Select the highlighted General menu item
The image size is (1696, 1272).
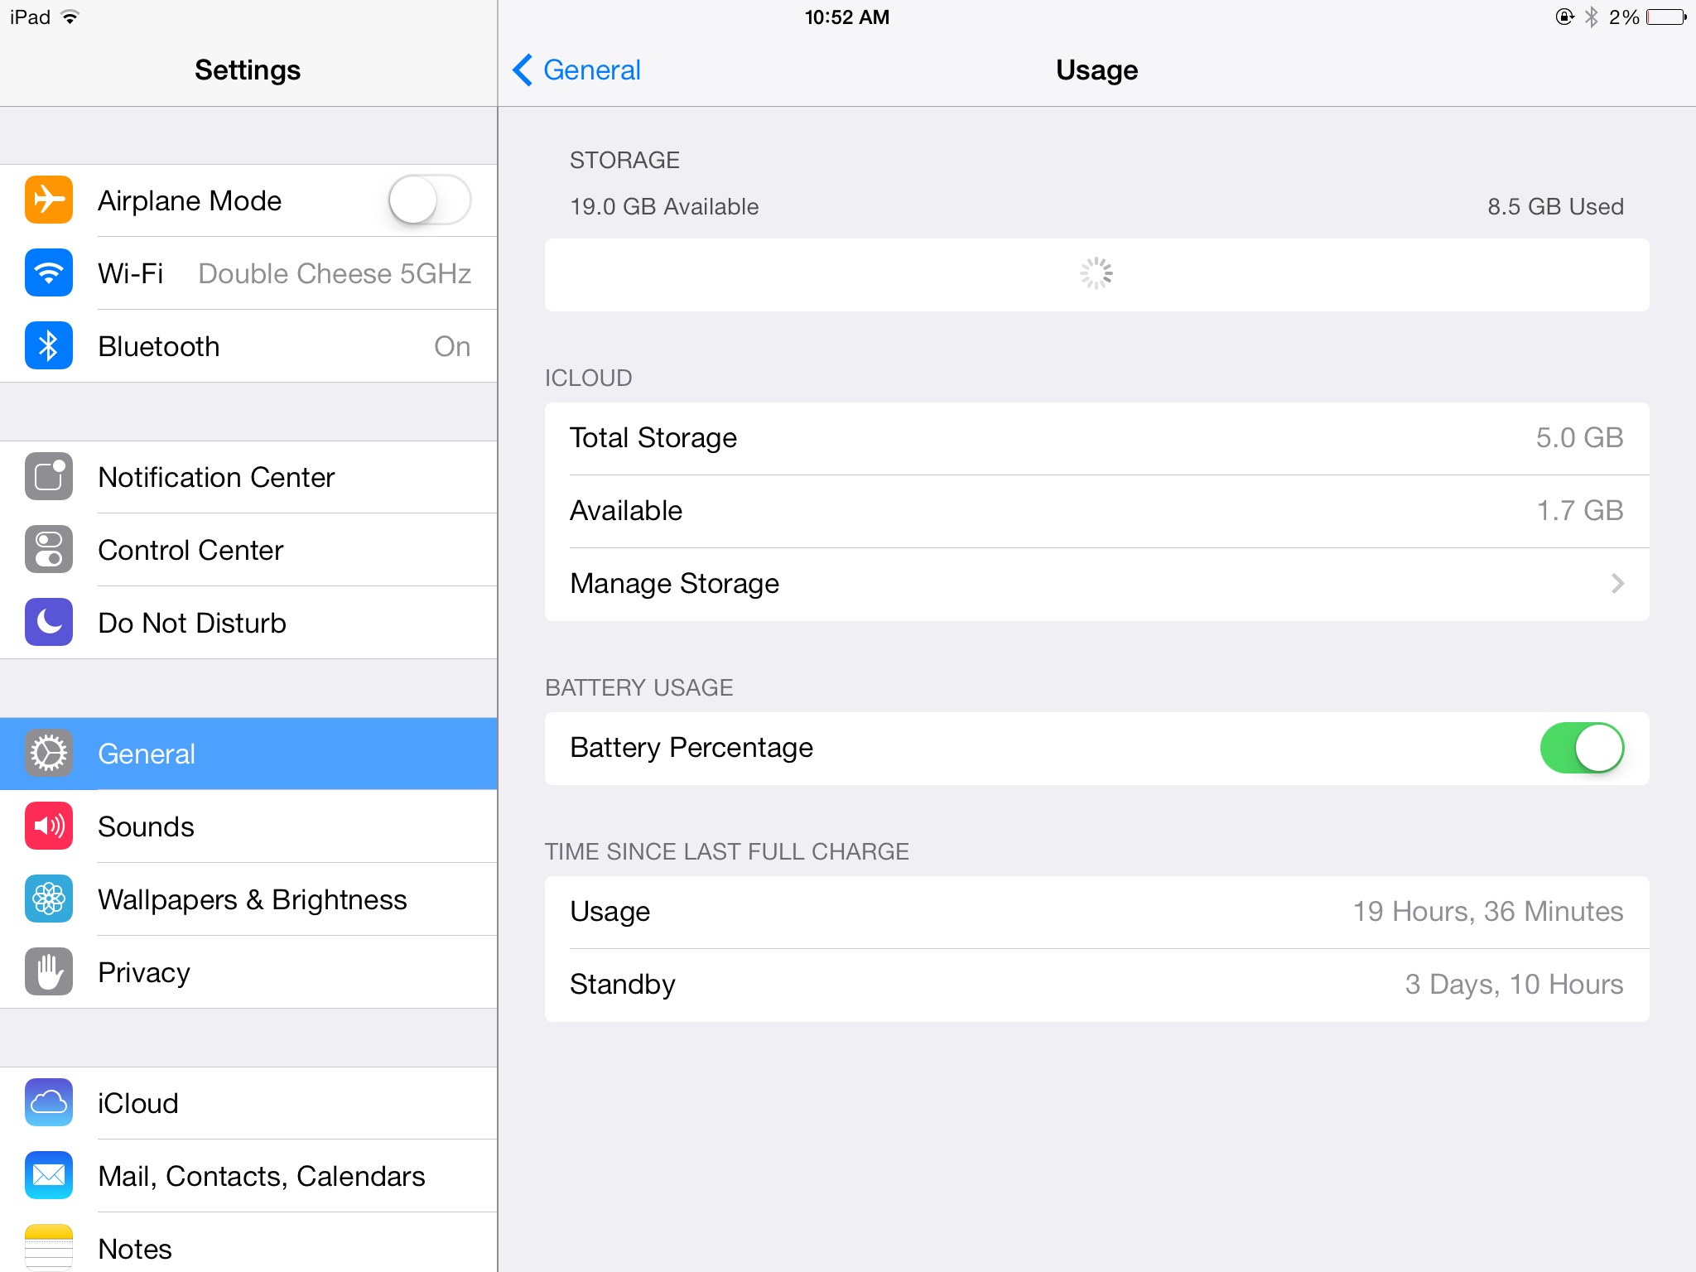[248, 754]
